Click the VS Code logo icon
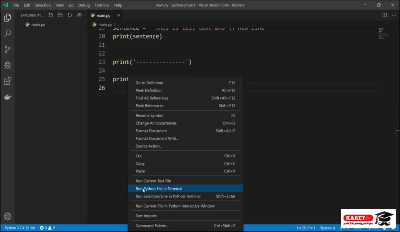This screenshot has width=400, height=232. tap(6, 5)
